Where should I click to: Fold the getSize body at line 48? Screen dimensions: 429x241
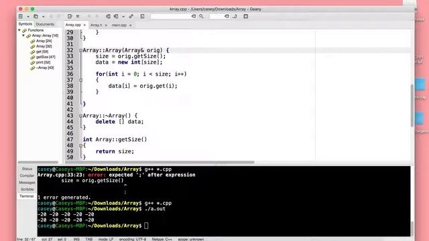coord(80,146)
